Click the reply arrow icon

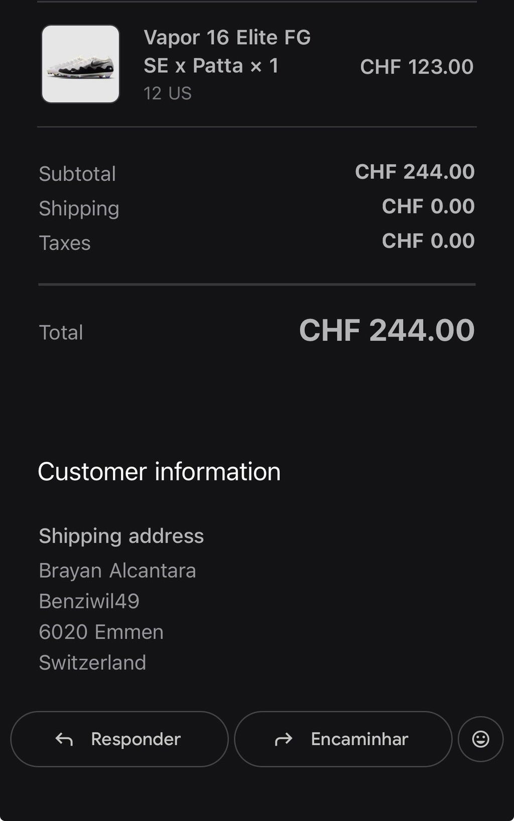(64, 739)
